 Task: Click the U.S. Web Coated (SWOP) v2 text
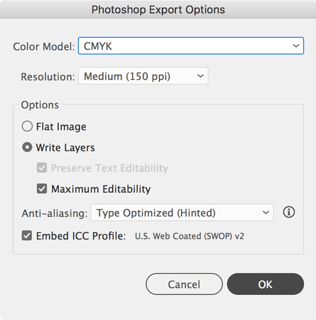(x=189, y=236)
